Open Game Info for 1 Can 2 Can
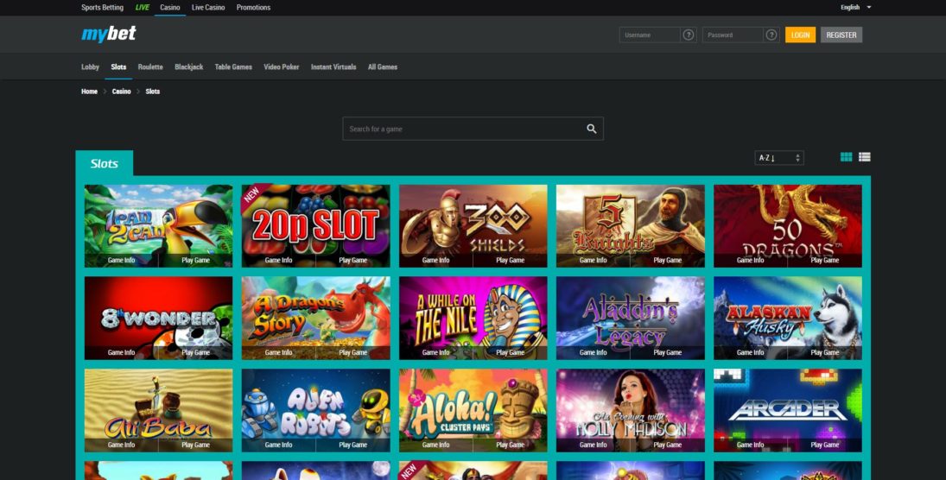The width and height of the screenshot is (946, 480). tap(121, 261)
